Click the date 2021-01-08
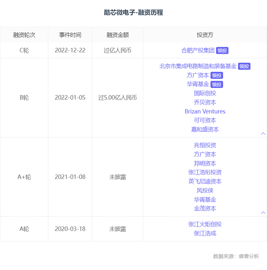 (70, 177)
